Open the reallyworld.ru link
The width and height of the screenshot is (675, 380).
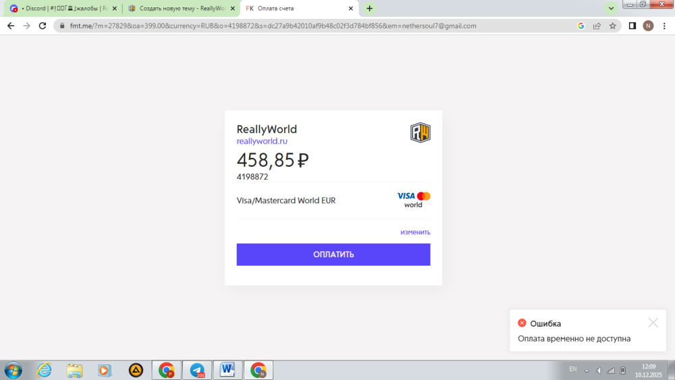coord(262,141)
